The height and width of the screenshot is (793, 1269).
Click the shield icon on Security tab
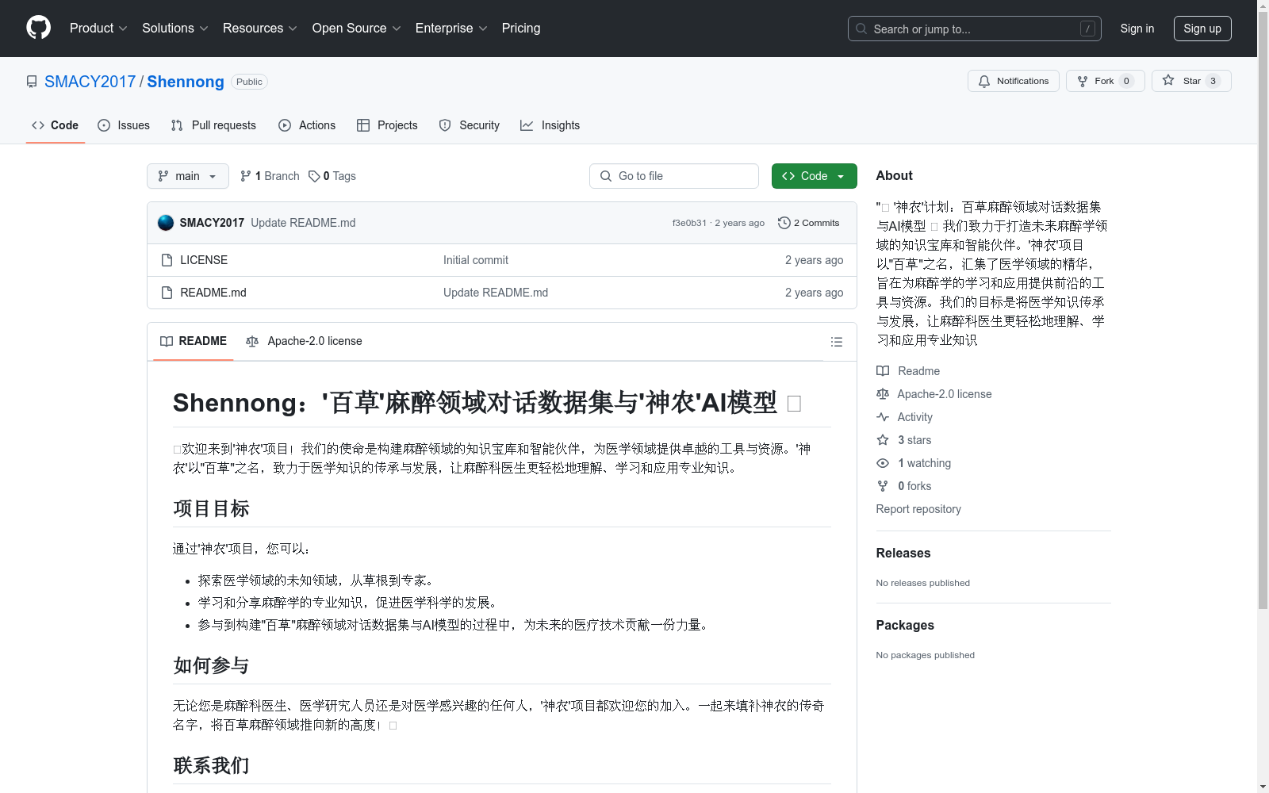click(445, 125)
